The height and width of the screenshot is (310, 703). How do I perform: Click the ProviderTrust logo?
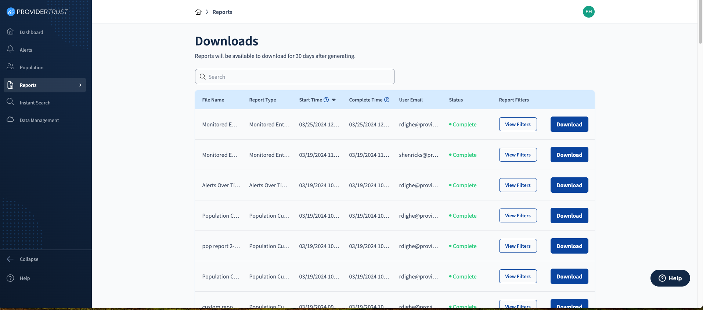coord(37,12)
